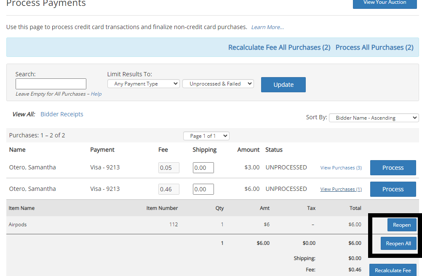Screen dimensions: 422x276
Task: Process the $3.00 Visa purchase
Action: tap(393, 168)
